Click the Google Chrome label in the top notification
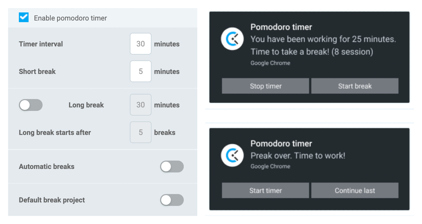This screenshot has width=422, height=224. click(x=270, y=63)
